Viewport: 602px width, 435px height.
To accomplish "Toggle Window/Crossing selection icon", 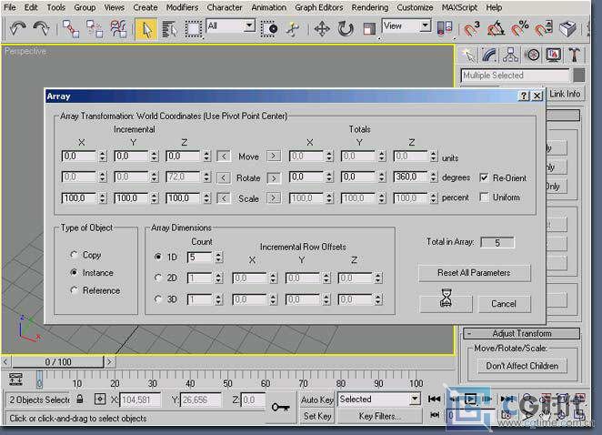I will [269, 29].
